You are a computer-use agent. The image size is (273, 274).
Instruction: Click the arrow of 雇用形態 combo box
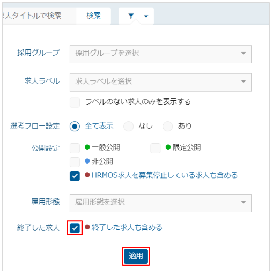[243, 202]
